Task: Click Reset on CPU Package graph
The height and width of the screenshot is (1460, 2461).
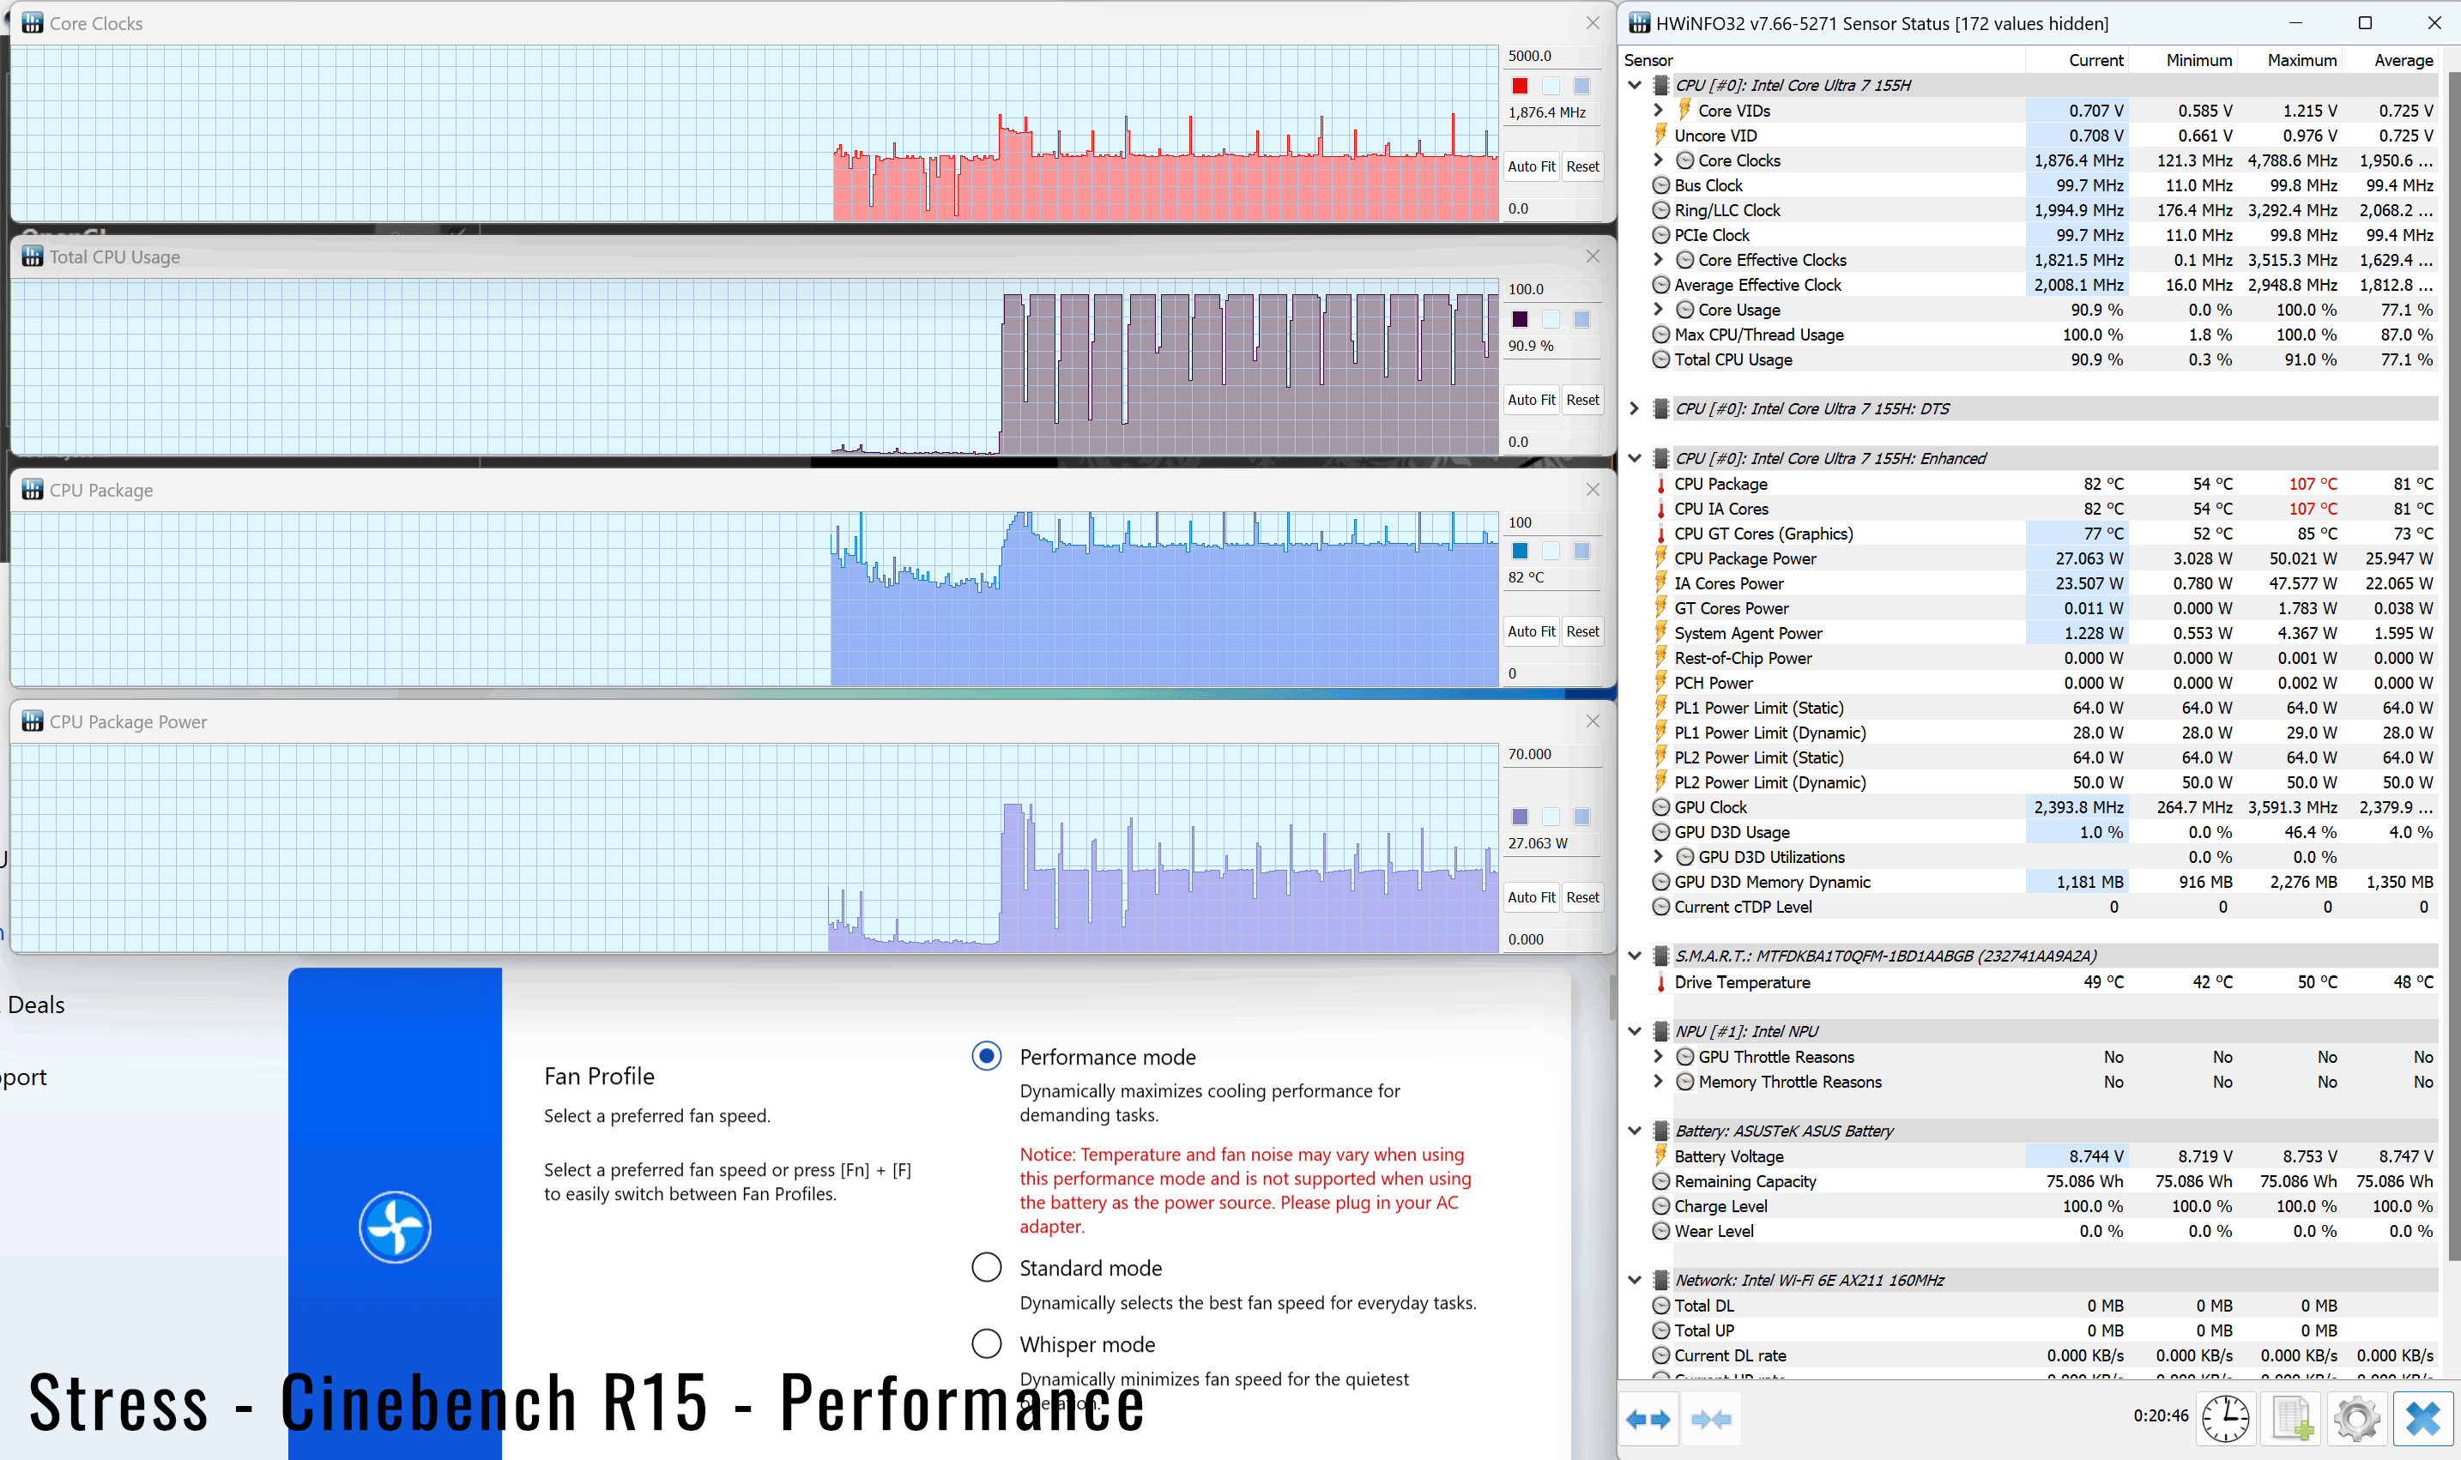Action: click(x=1582, y=631)
